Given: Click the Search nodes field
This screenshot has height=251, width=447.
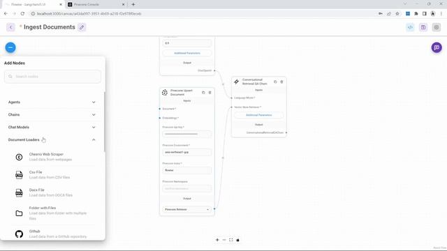Looking at the screenshot, I should (52, 77).
